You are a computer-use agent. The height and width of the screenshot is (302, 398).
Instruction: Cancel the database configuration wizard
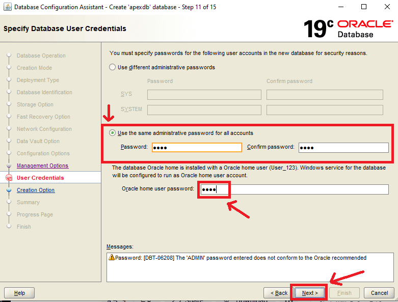(x=379, y=293)
